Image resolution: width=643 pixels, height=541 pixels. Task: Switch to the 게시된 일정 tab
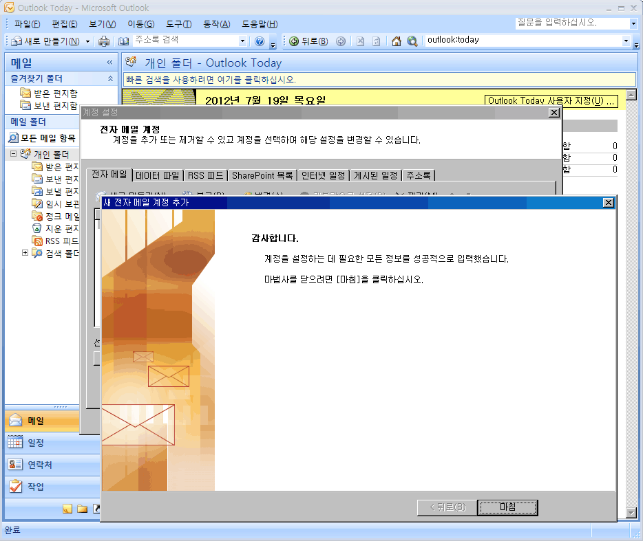[x=376, y=175]
